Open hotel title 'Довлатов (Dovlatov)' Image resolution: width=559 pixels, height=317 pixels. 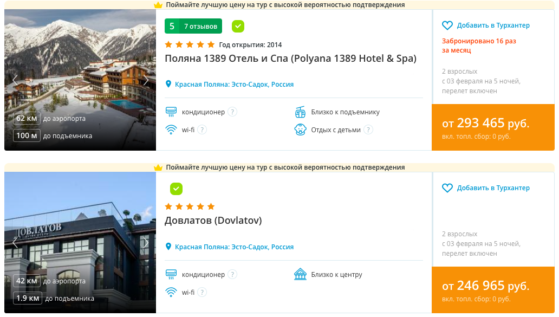pos(213,221)
